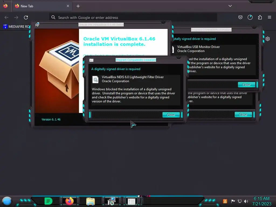Click the front Program Compatibility Assistant title icon

[91, 60]
